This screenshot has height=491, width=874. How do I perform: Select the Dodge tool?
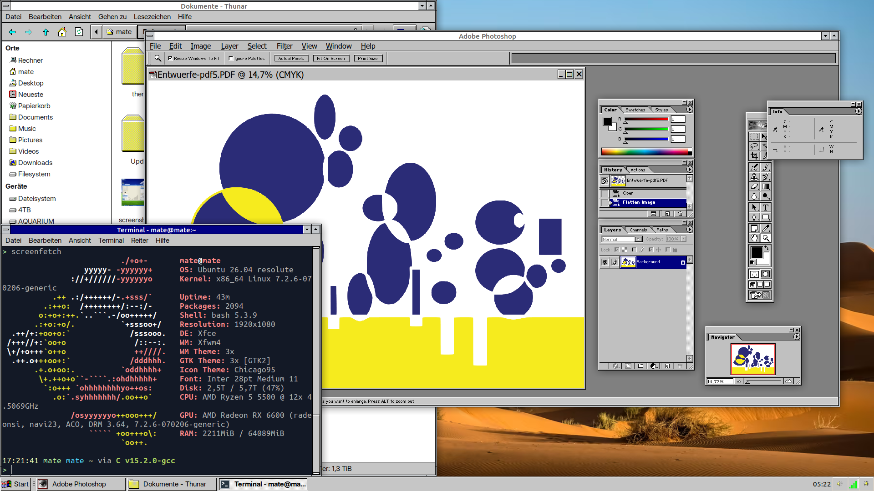[x=766, y=196]
